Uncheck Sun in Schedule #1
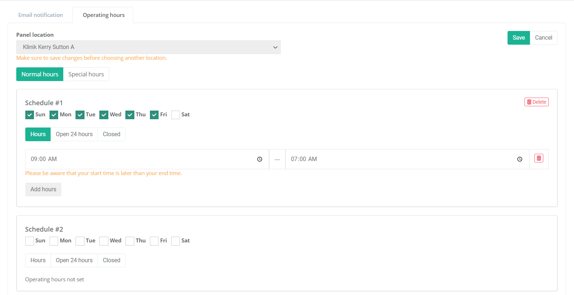The width and height of the screenshot is (574, 295). click(30, 115)
